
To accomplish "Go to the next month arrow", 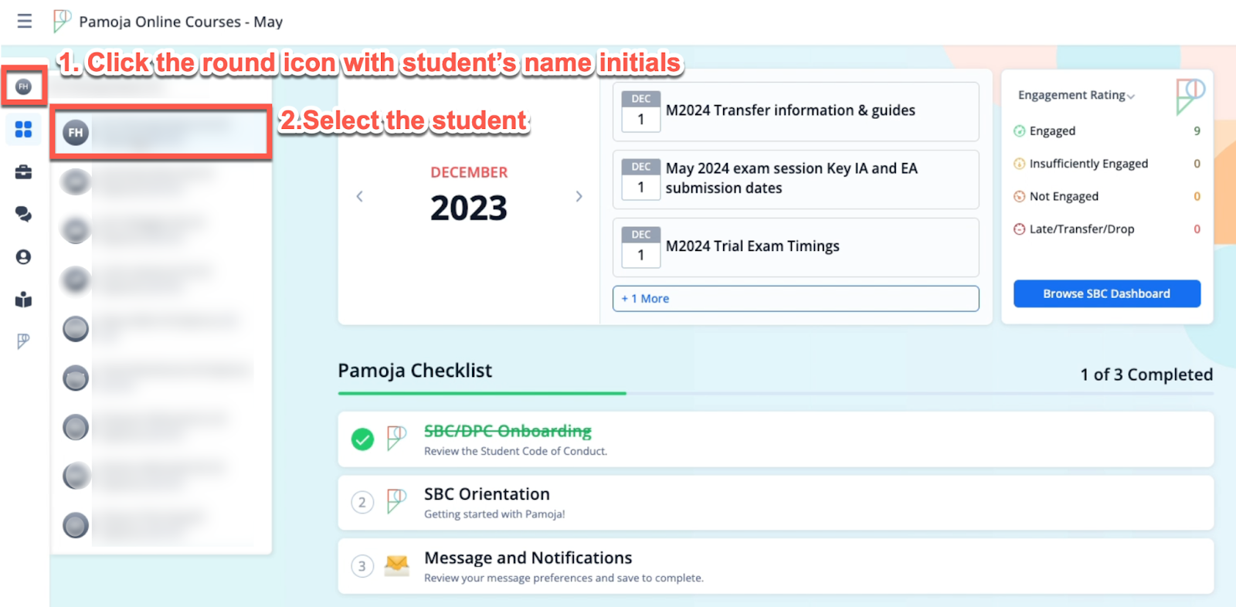I will [x=579, y=196].
